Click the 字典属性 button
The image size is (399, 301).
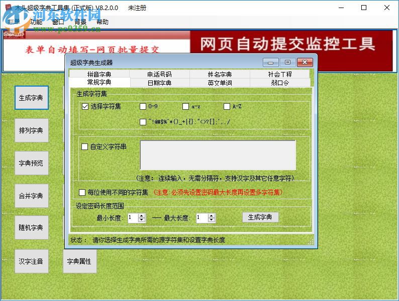pyautogui.click(x=80, y=261)
